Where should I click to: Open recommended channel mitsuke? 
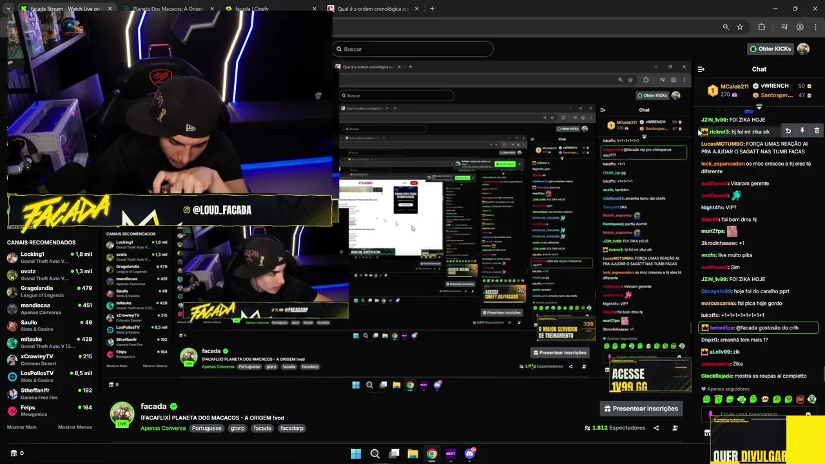50,342
